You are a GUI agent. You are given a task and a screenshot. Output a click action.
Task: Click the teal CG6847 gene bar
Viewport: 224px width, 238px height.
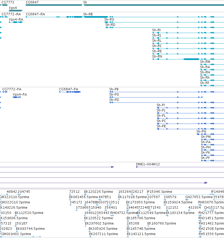(54, 5)
